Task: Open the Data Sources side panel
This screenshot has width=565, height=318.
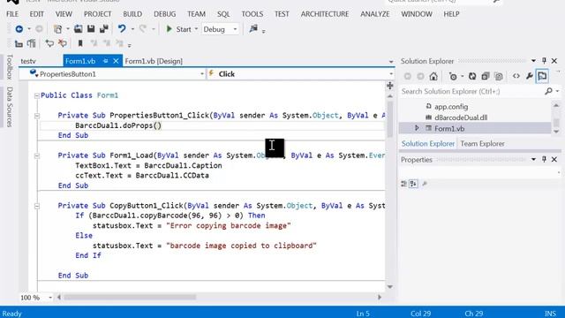Action: pyautogui.click(x=10, y=107)
